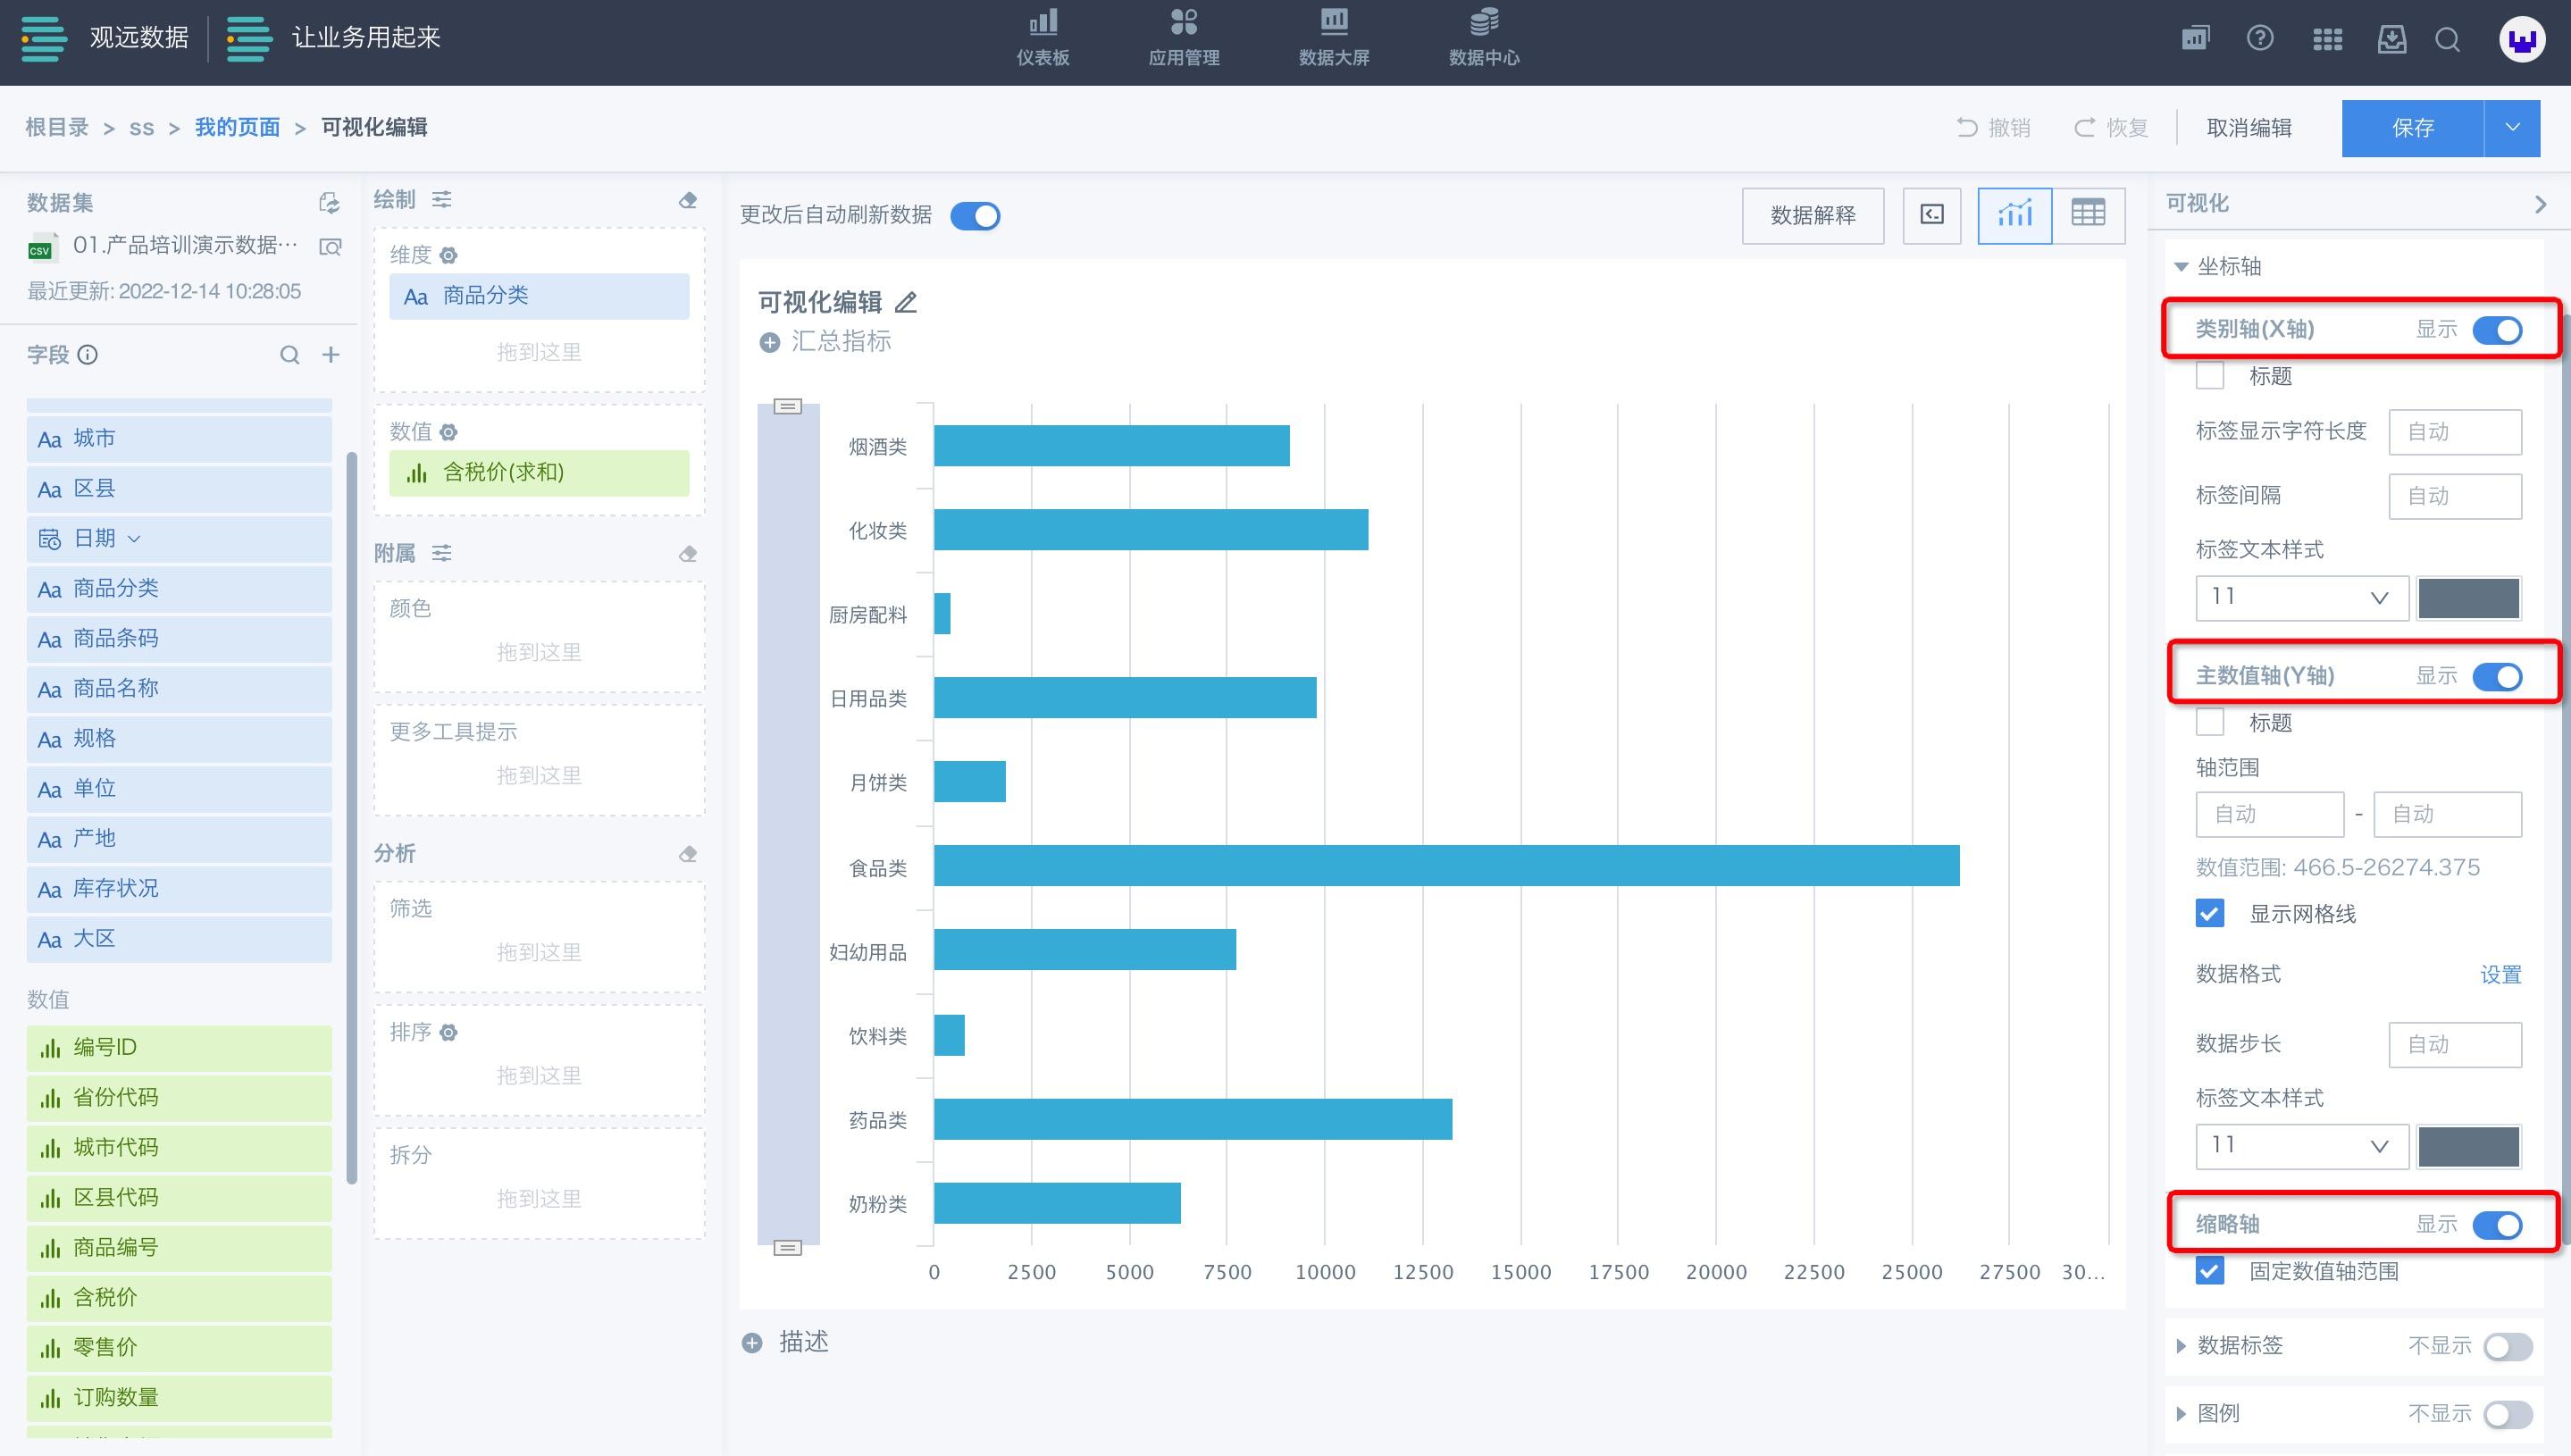Viewport: 2571px width, 1456px height.
Task: Open the save dropdown arrow
Action: pyautogui.click(x=2512, y=128)
